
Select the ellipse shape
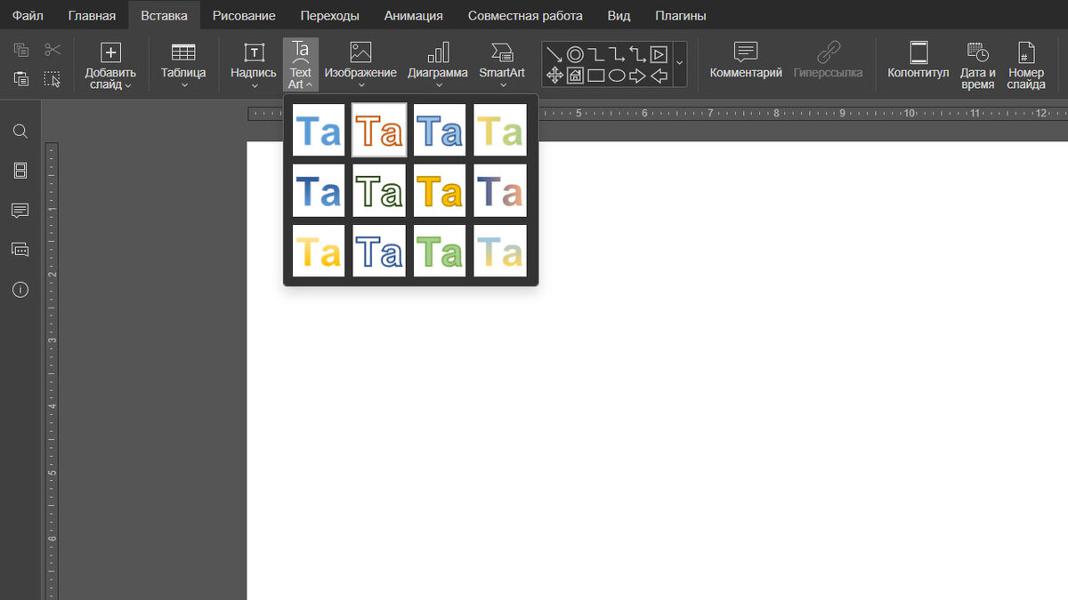click(x=617, y=76)
